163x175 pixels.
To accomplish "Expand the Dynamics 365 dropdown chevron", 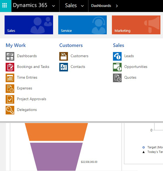I will point(54,6).
